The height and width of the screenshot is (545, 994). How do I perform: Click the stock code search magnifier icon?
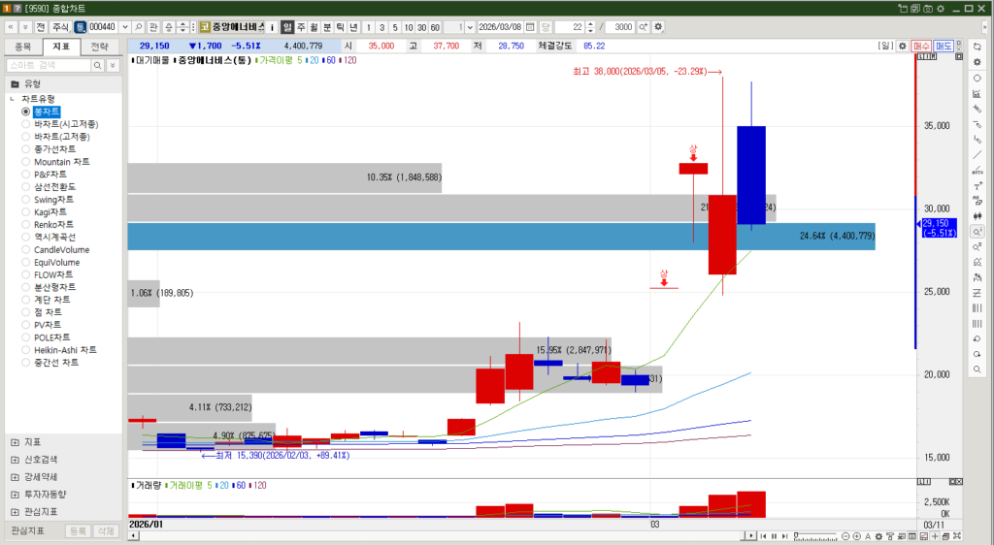(139, 26)
